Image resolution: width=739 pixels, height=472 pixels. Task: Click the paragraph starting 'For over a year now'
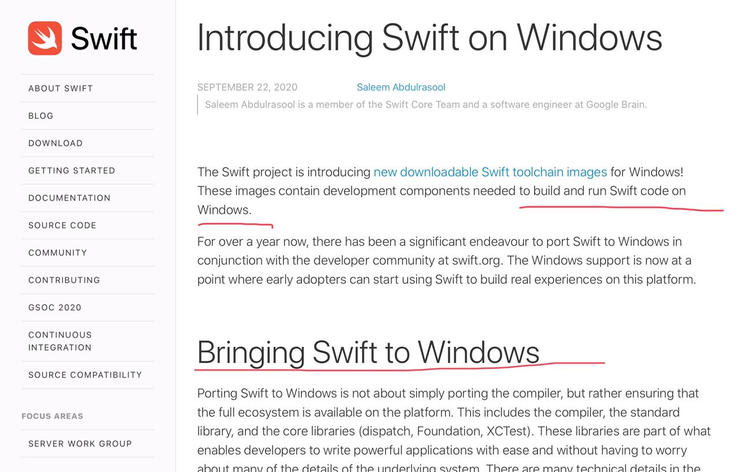coord(446,260)
